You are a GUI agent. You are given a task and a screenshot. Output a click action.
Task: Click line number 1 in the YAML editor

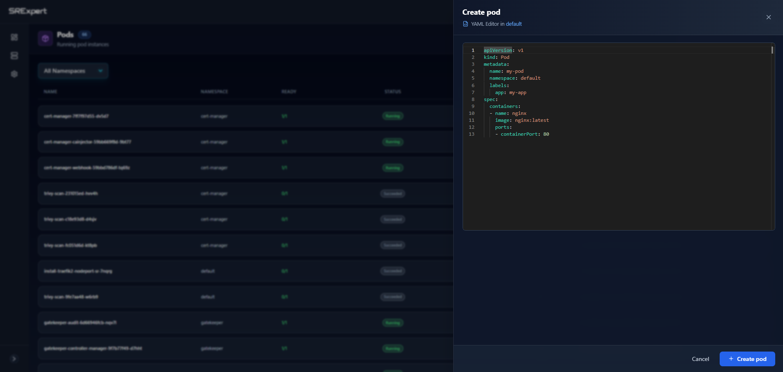(473, 50)
